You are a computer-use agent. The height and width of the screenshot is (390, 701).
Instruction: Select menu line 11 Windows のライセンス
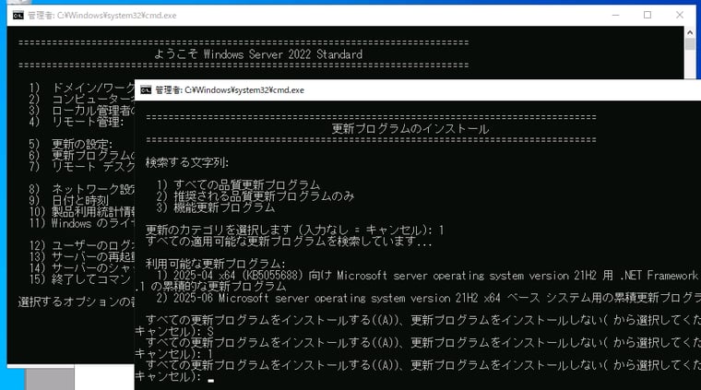click(82, 223)
